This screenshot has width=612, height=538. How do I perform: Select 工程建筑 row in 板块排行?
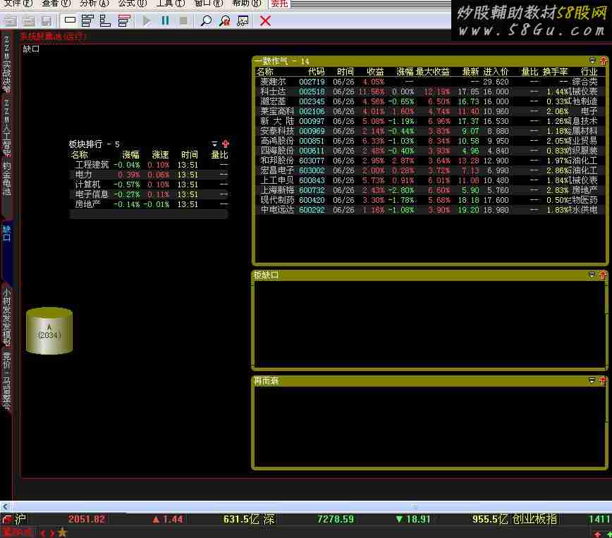(x=149, y=165)
